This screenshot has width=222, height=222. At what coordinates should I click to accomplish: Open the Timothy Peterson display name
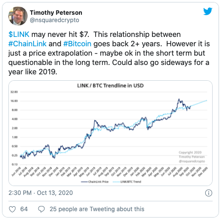coord(56,13)
